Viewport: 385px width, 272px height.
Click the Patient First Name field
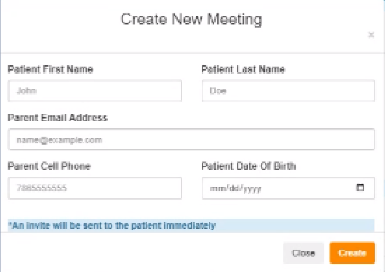(95, 91)
